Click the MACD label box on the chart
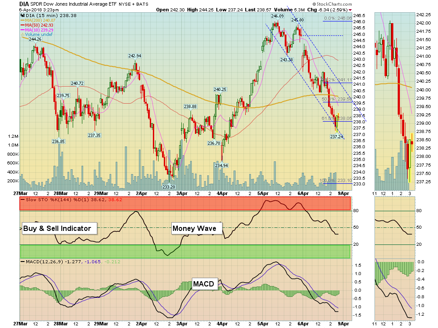 coord(205,284)
